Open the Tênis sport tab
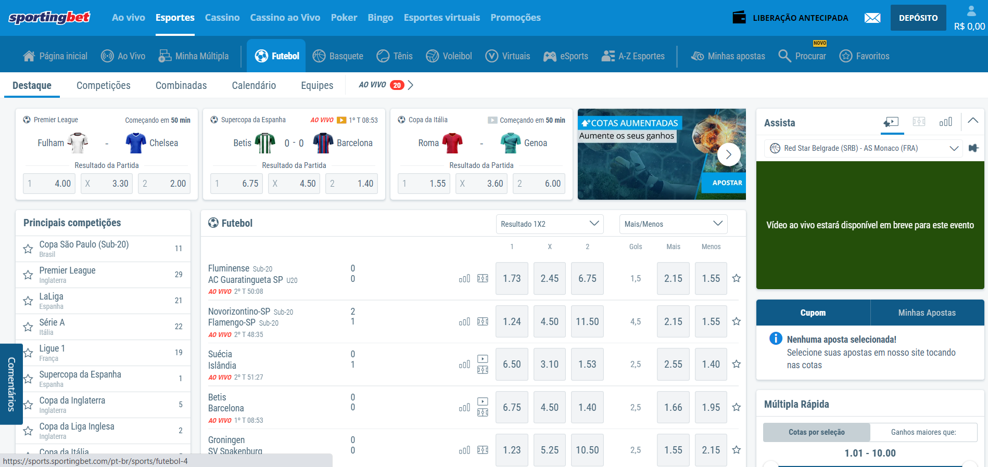Screen dimensions: 988x467 395,56
